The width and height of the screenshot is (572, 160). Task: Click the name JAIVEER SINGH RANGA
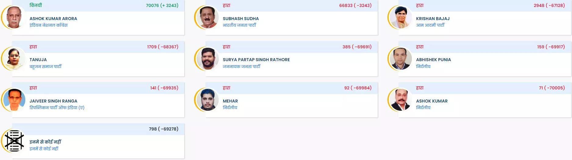(x=53, y=101)
